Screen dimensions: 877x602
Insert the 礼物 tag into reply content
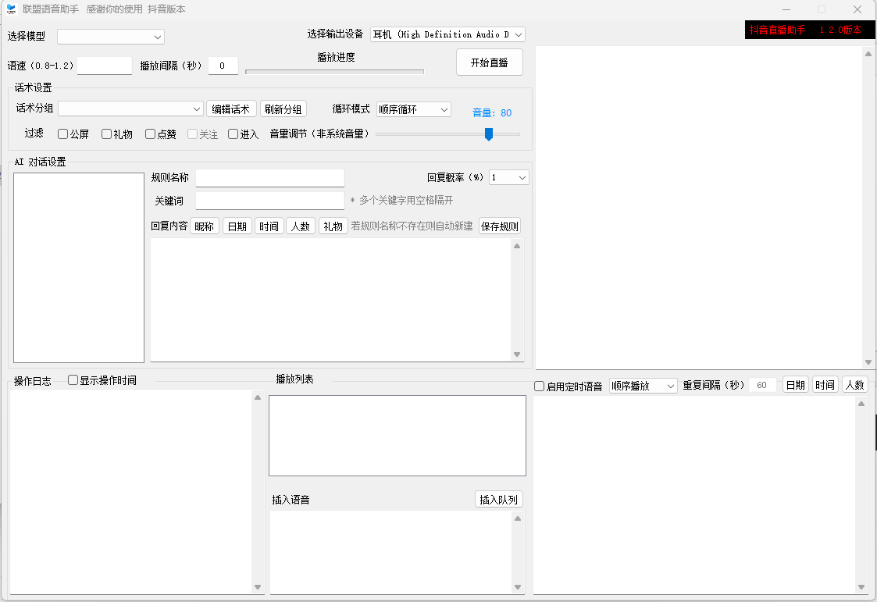[x=333, y=226]
